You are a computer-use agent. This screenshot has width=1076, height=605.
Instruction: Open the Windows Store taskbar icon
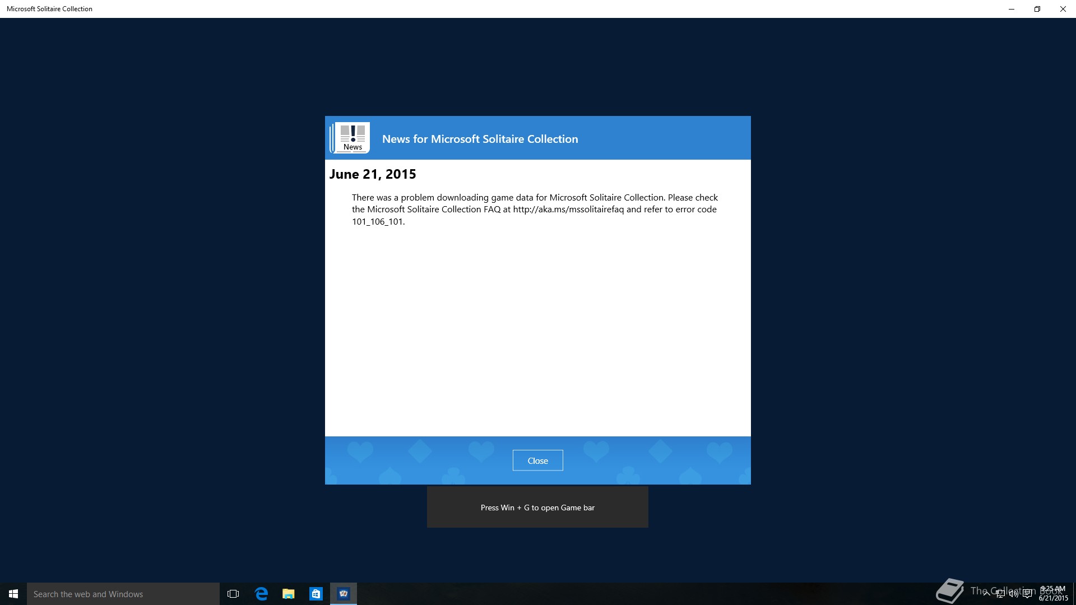click(316, 594)
